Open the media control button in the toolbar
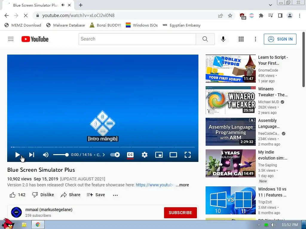The width and height of the screenshot is (306, 229). coord(270,16)
